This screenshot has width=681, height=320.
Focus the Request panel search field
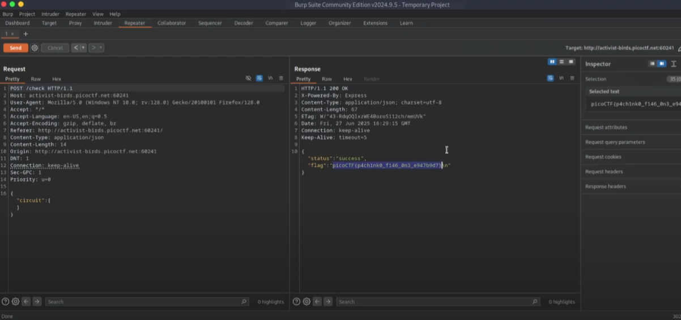pos(147,302)
